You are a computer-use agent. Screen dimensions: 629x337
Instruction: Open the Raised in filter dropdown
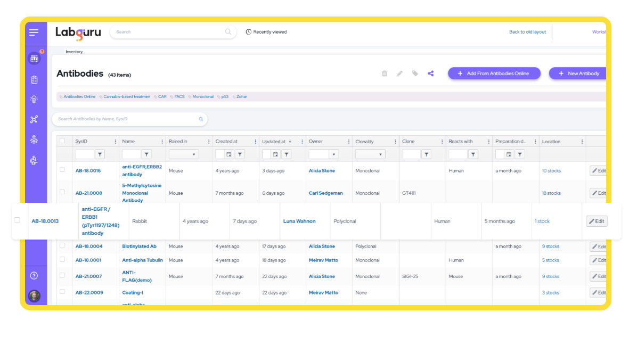[x=183, y=154]
